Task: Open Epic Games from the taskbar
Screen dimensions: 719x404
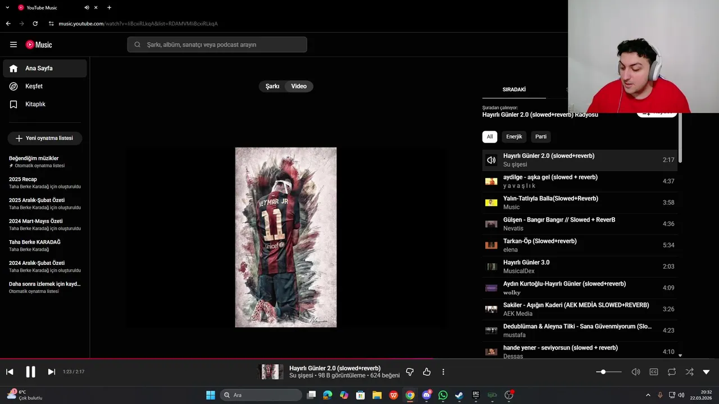Action: (x=476, y=395)
